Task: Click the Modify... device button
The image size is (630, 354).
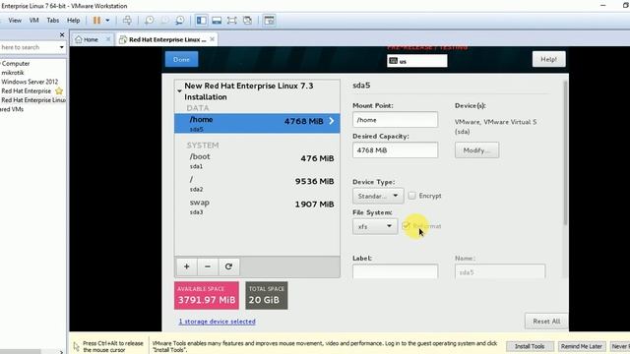Action: (476, 150)
